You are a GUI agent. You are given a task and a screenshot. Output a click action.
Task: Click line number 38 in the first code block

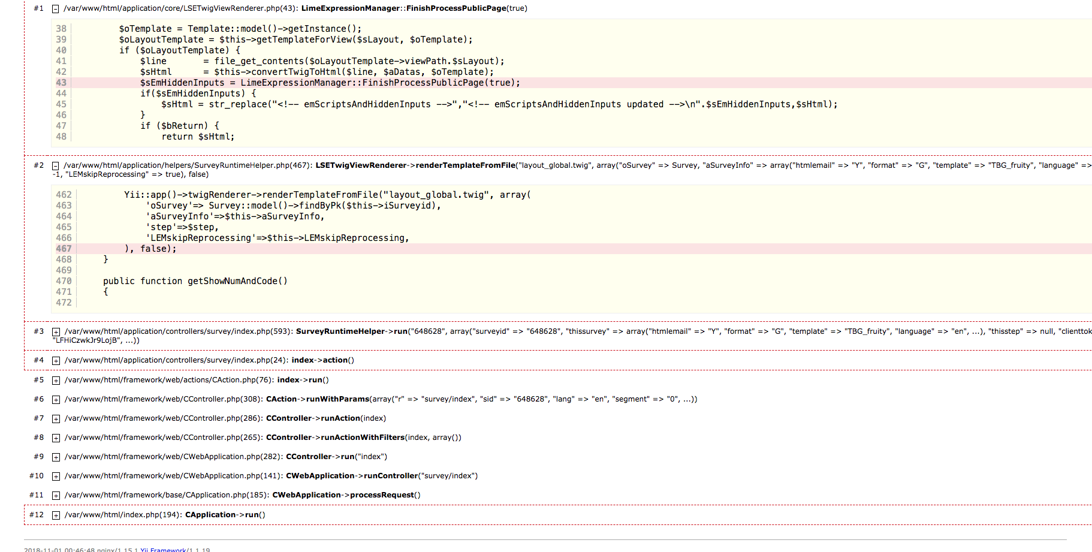pos(62,29)
